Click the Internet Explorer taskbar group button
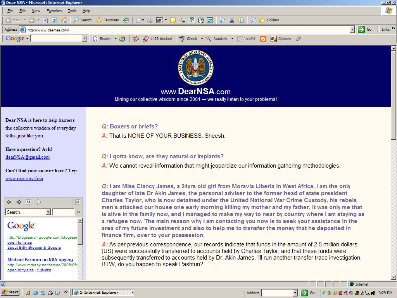The image size is (397, 298). [x=103, y=293]
